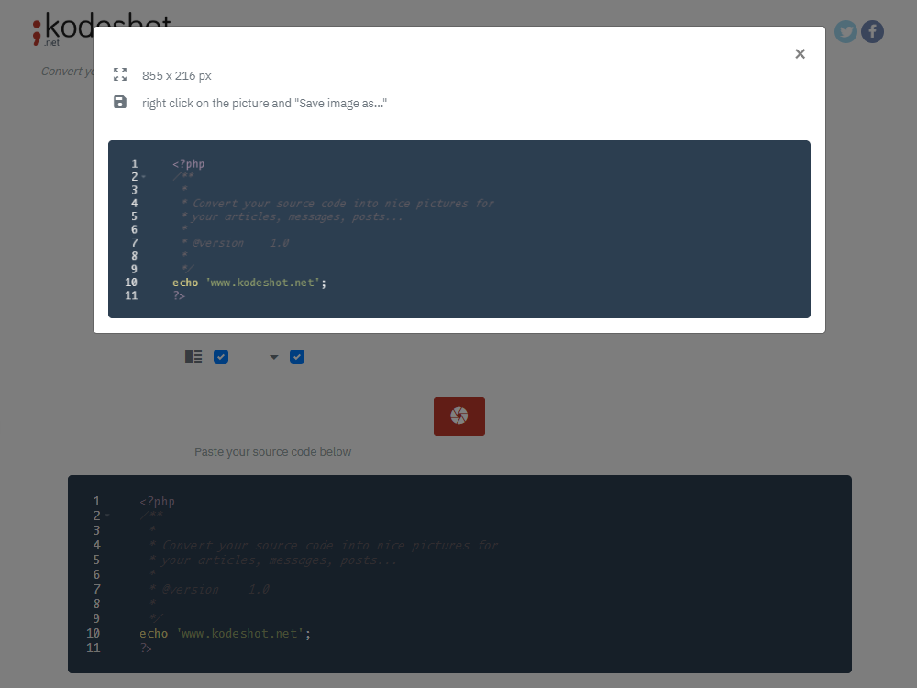Click the red camera capture button

click(459, 416)
